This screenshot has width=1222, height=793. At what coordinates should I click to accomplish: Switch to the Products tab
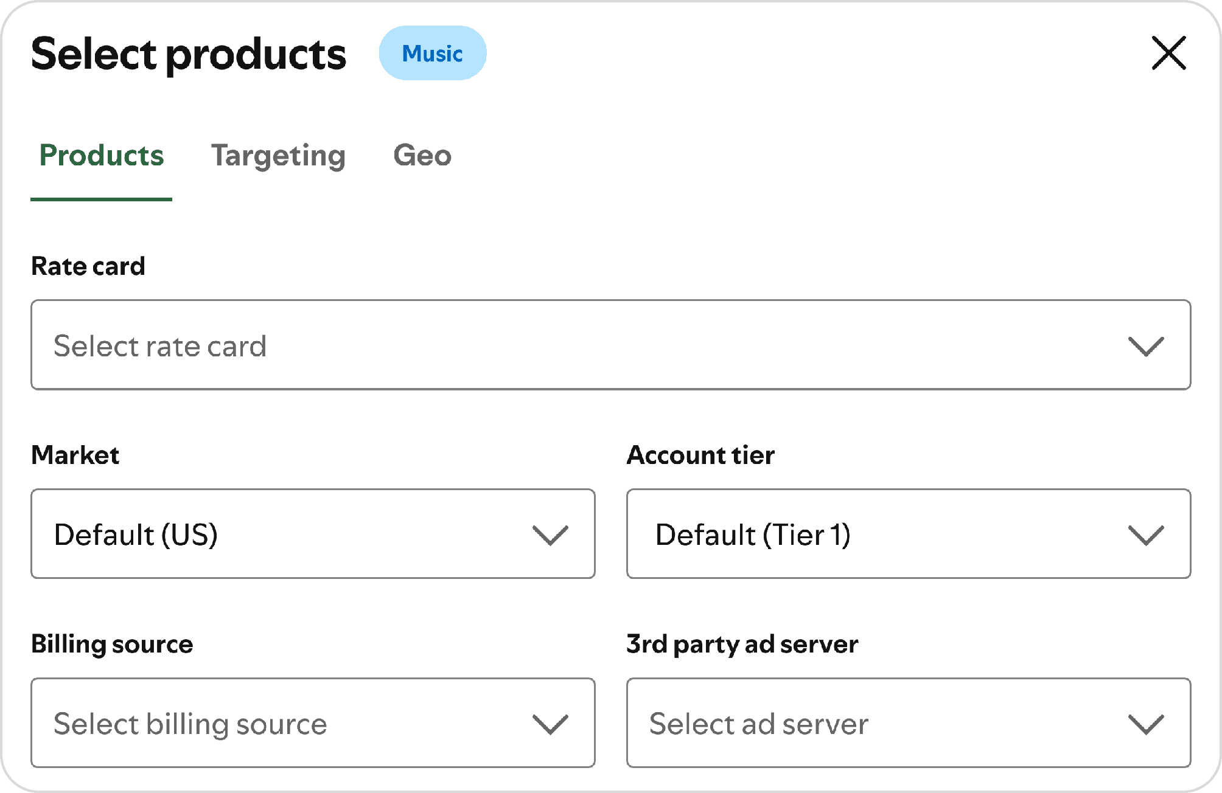[x=102, y=156]
